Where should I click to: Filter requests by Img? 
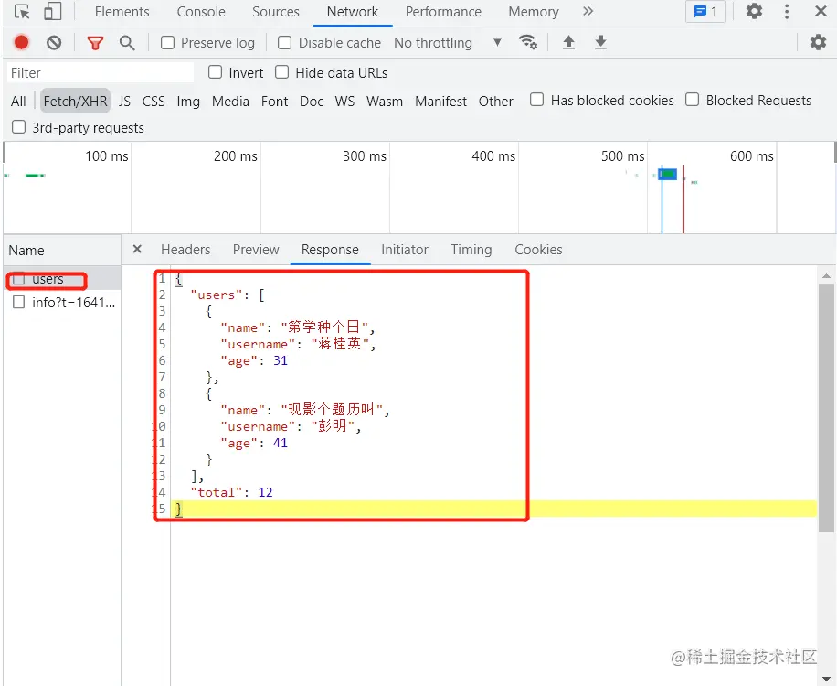[188, 101]
